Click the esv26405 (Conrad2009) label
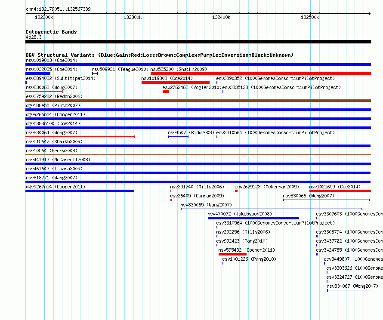This screenshot has width=383, height=320. [x=197, y=196]
